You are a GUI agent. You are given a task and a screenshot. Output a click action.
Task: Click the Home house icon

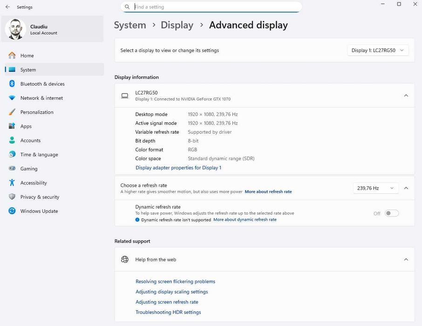[x=12, y=55]
